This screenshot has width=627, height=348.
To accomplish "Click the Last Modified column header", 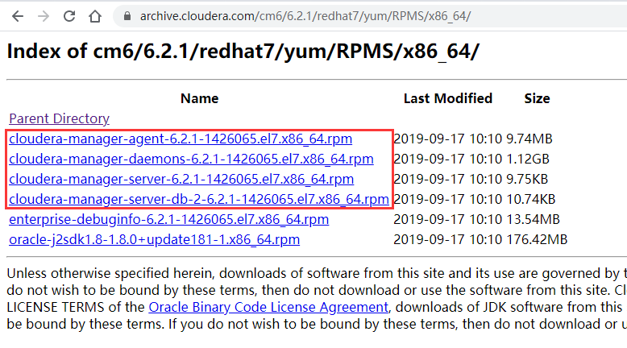I will (448, 98).
